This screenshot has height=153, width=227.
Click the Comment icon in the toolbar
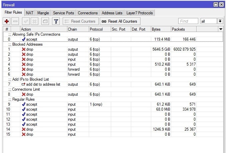(45, 21)
